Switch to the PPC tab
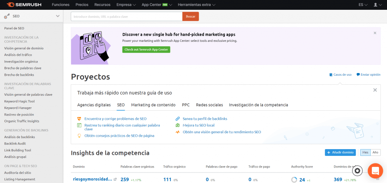This screenshot has height=183, width=387. 186,105
